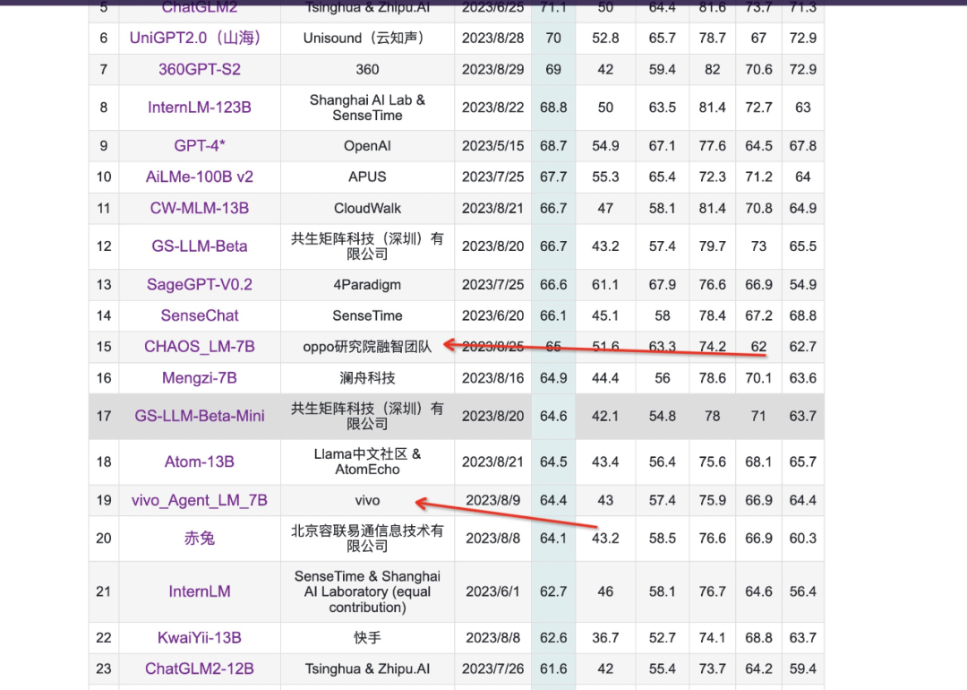Select average score 64.6 in GS-LLM-Beta-Mini row
967x690 pixels.
pos(553,416)
